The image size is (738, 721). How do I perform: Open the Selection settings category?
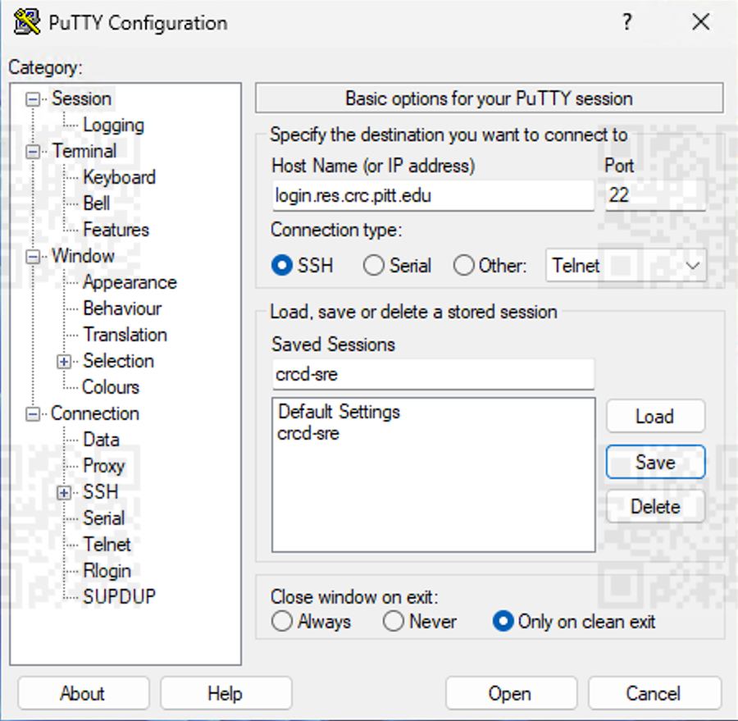click(118, 361)
